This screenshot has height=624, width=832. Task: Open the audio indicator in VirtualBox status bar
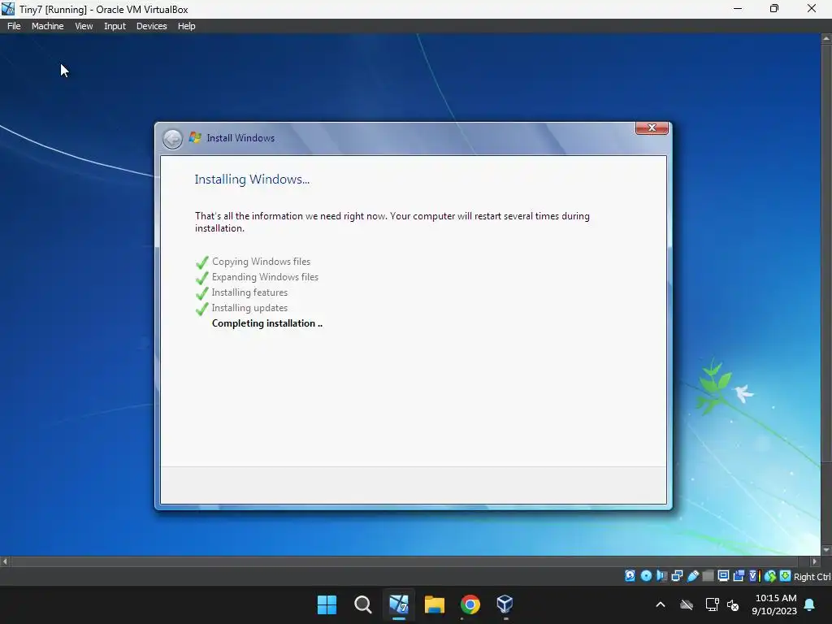point(661,576)
